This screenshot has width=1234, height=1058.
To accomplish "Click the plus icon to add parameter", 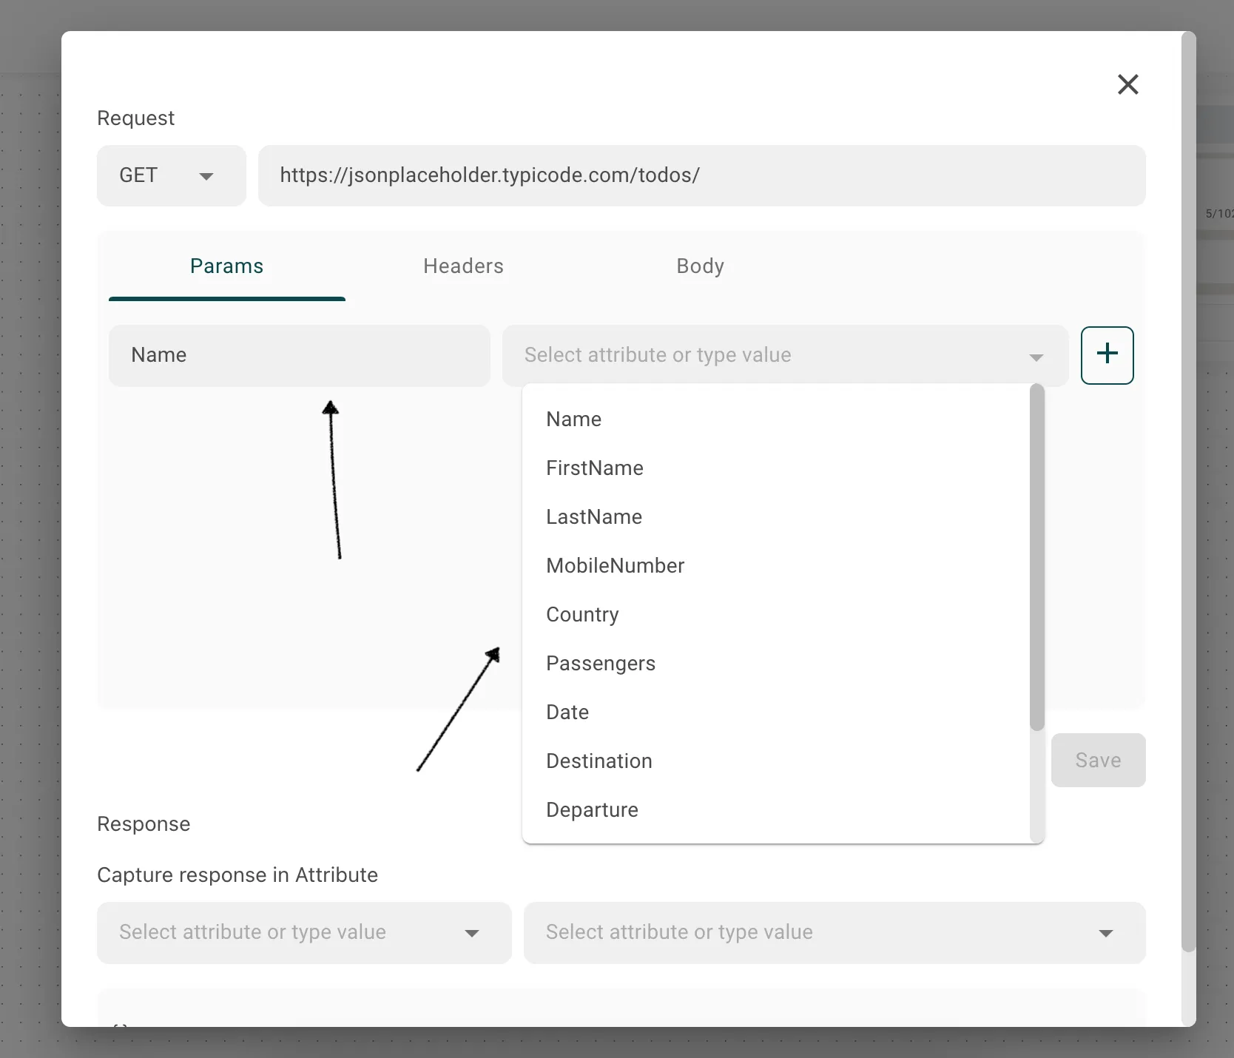I will [1107, 355].
